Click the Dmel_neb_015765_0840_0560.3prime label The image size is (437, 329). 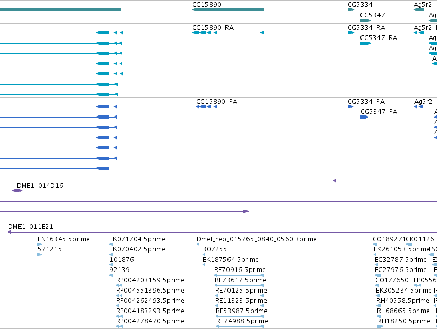coord(256,239)
